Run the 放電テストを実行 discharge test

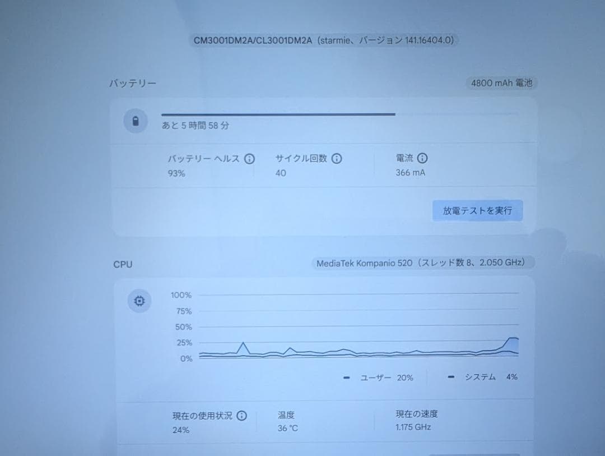coord(477,210)
